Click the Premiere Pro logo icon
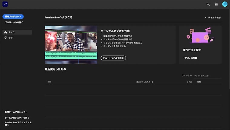 click(x=5, y=4)
